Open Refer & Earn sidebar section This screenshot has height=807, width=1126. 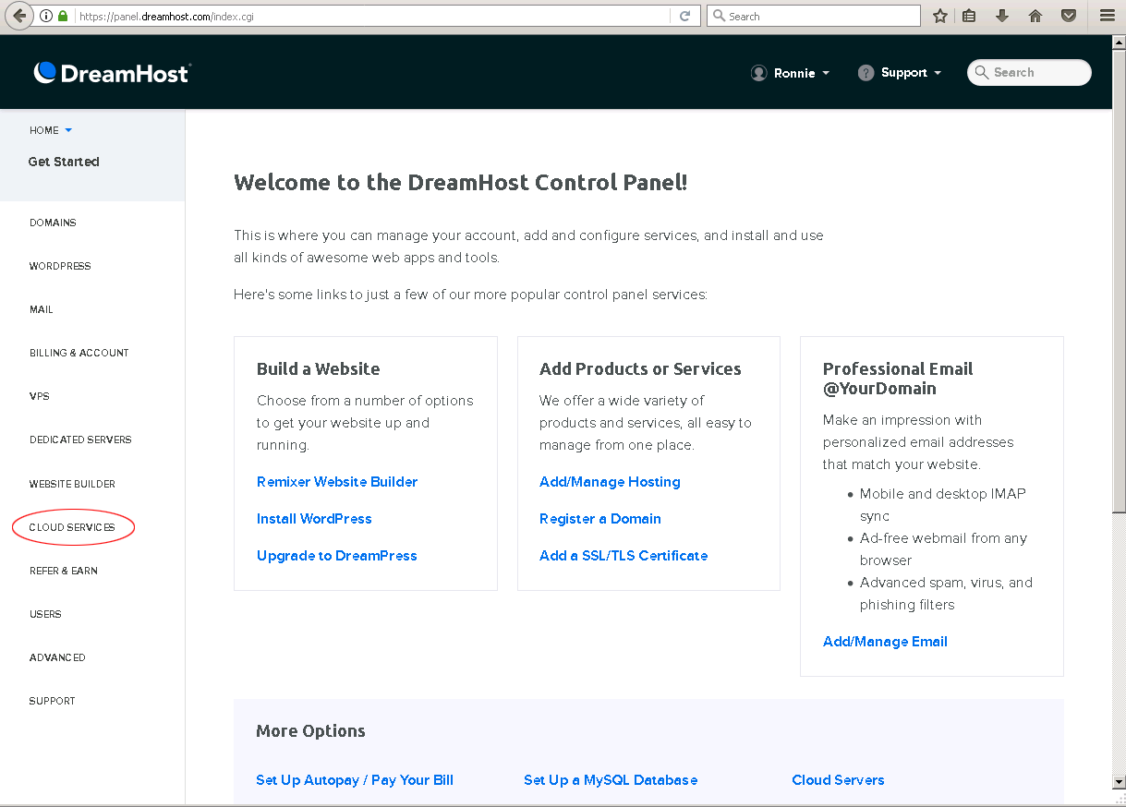[64, 571]
